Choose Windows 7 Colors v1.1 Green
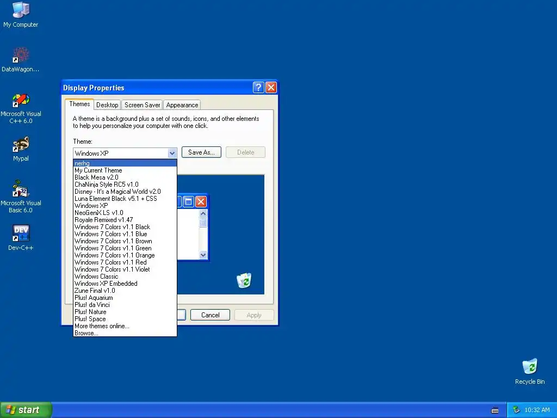The width and height of the screenshot is (557, 418). pos(125,248)
